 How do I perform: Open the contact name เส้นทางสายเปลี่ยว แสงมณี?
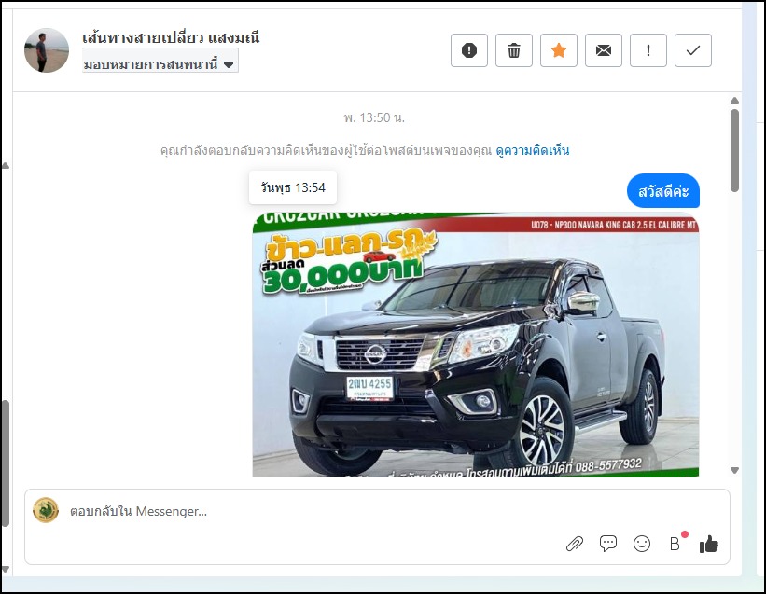(171, 37)
